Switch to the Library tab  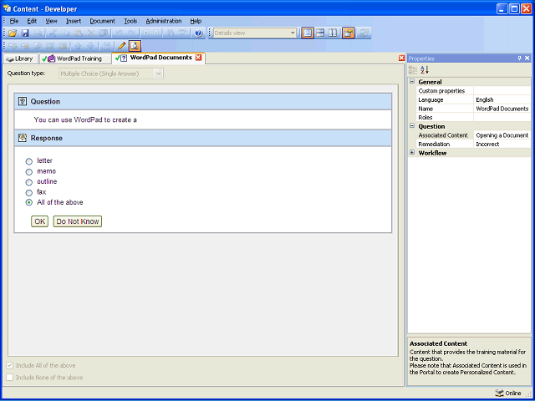pos(20,59)
